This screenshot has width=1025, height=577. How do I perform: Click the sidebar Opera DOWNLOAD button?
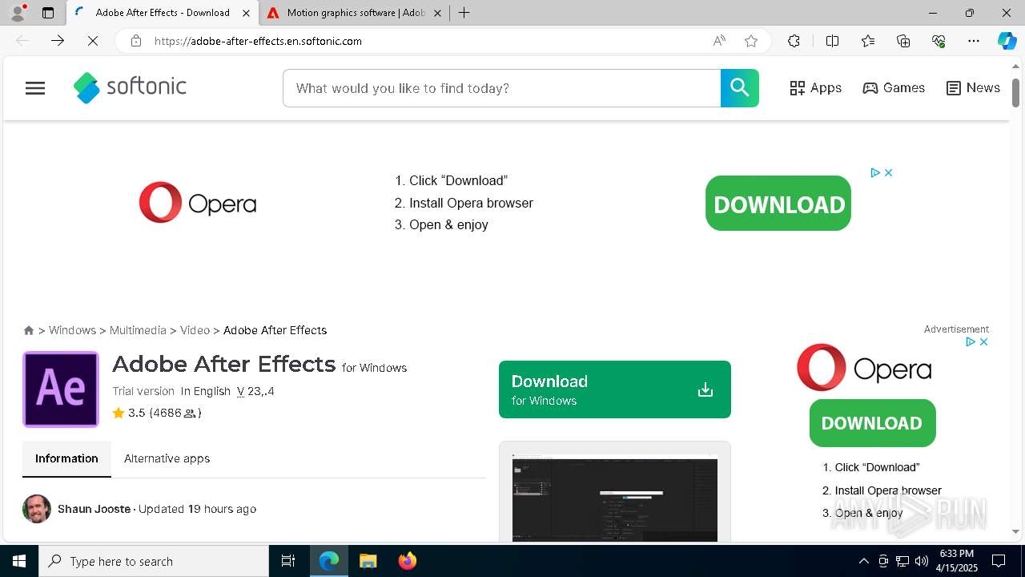872,423
